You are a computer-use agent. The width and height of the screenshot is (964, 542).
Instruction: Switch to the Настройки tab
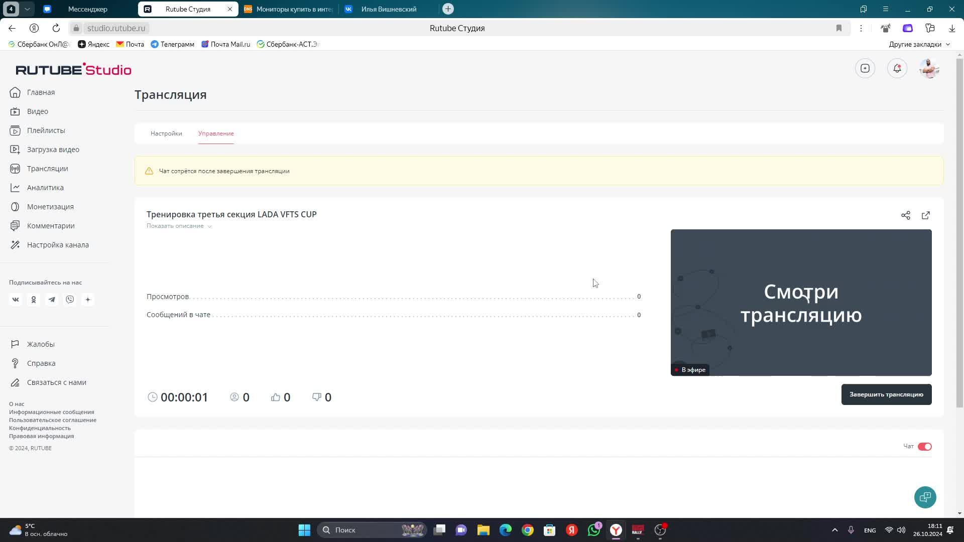(166, 133)
